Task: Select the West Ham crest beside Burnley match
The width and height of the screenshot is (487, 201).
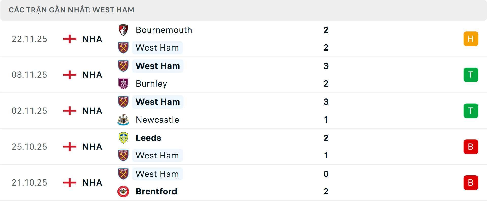Action: click(123, 66)
